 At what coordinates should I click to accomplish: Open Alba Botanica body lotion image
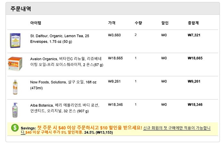(x=15, y=110)
